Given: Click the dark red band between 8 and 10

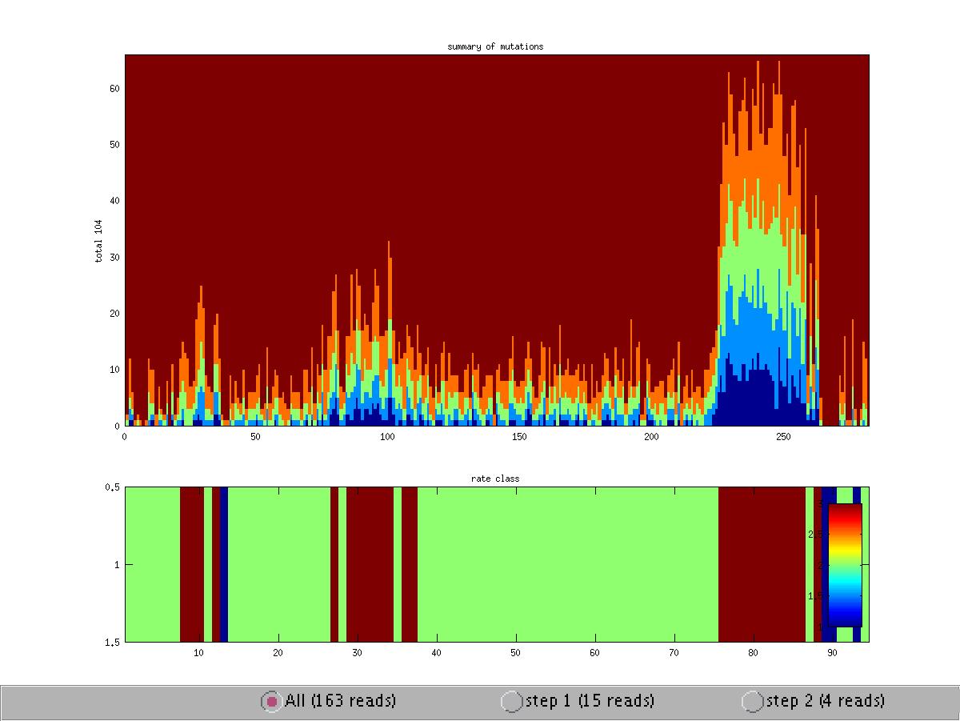Looking at the screenshot, I should point(191,564).
